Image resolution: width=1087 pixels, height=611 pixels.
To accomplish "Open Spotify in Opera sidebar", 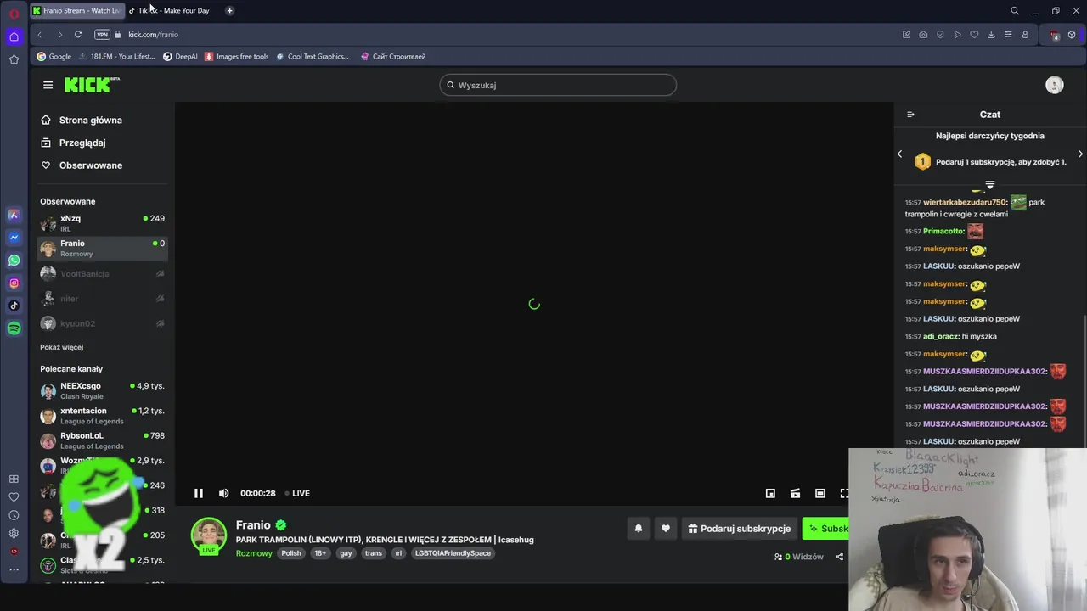I will [x=14, y=328].
